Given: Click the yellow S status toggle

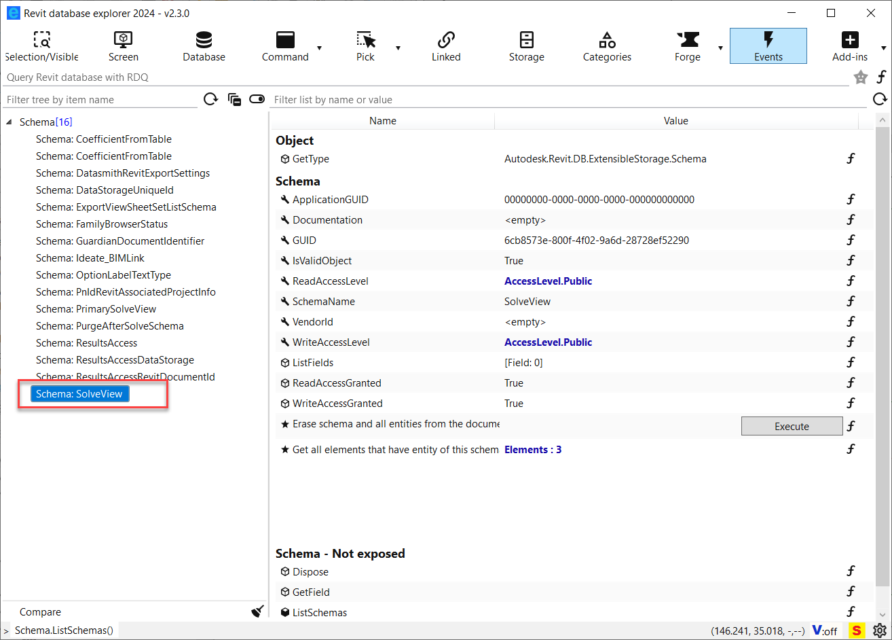Looking at the screenshot, I should pos(857,630).
